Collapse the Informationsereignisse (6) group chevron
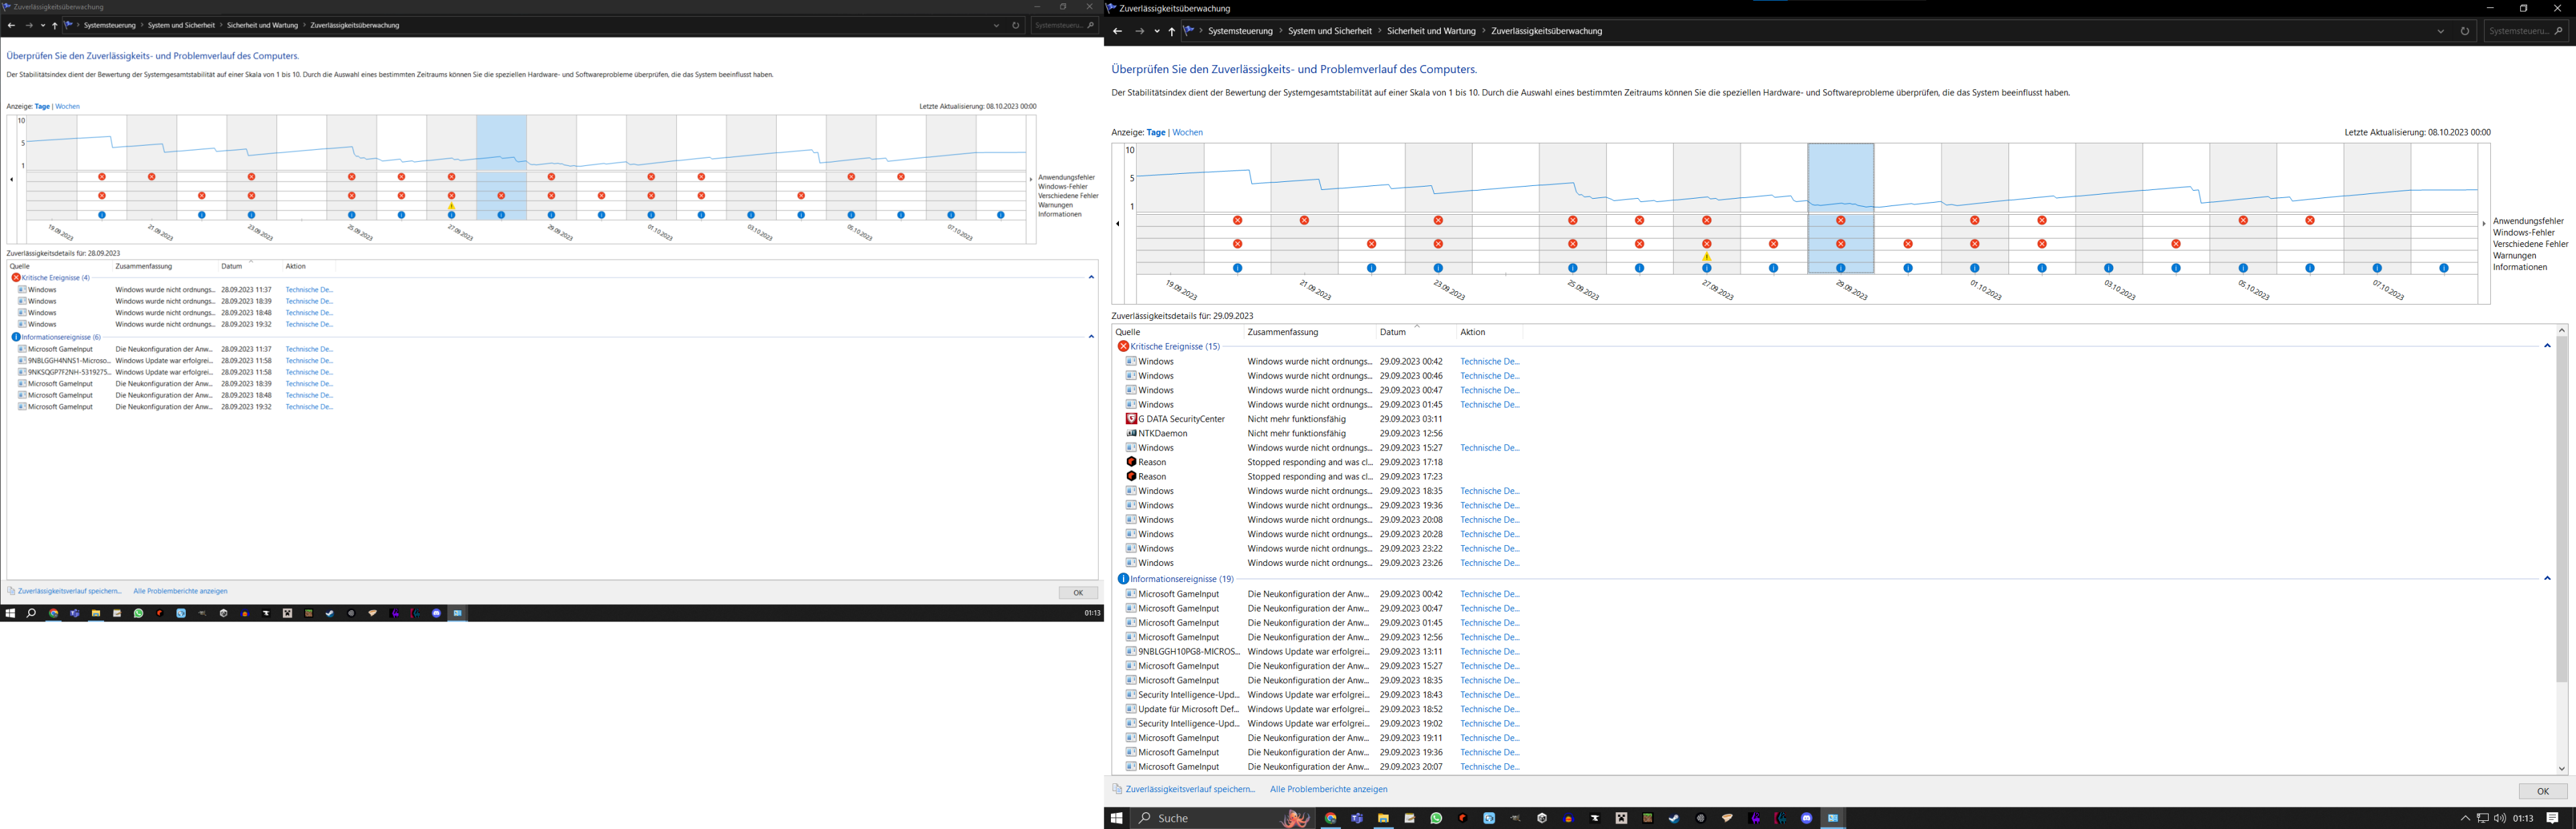2576x829 pixels. point(1091,338)
